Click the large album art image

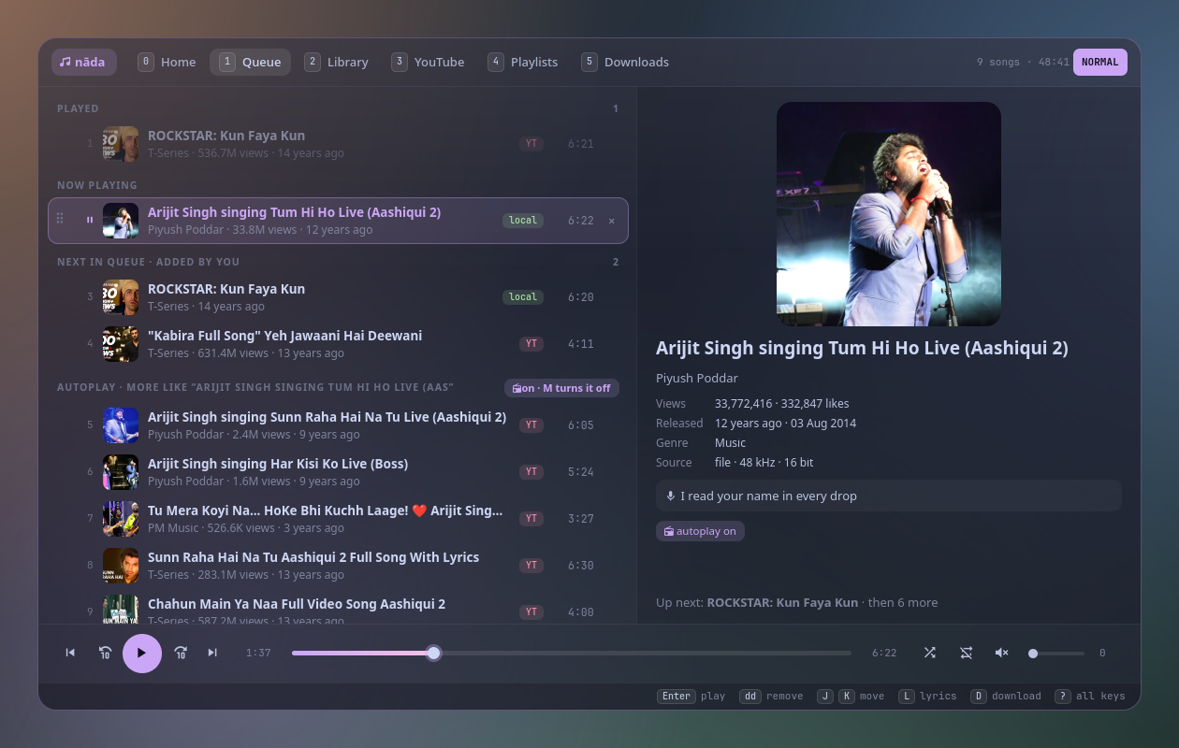pyautogui.click(x=889, y=214)
